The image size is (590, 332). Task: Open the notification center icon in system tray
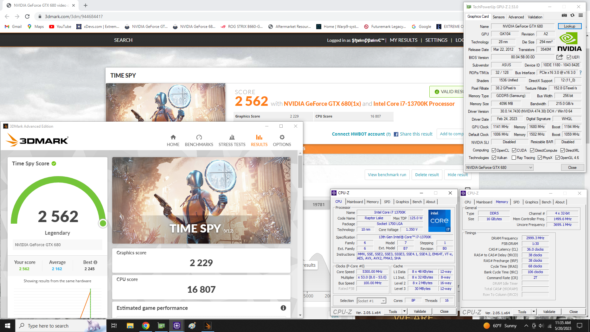point(580,326)
